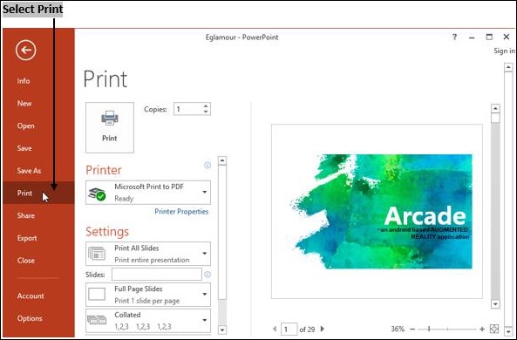This screenshot has height=340, width=517.
Task: Open the Microsoft Print to PDF printer dropdown
Action: [x=148, y=193]
